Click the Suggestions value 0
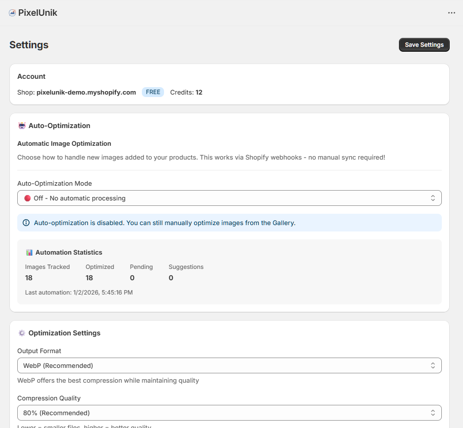 [x=171, y=278]
